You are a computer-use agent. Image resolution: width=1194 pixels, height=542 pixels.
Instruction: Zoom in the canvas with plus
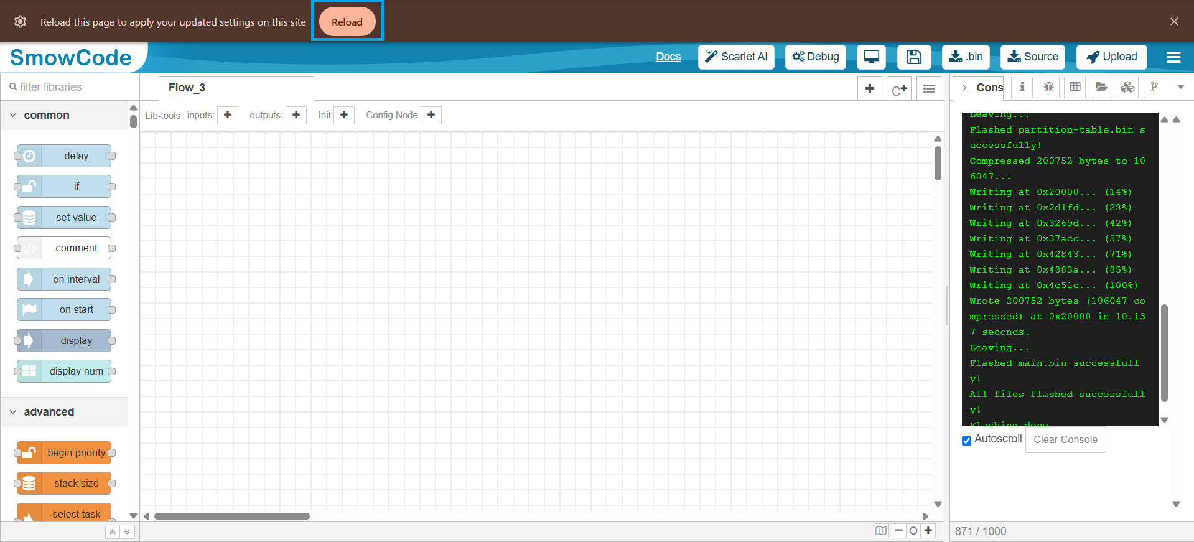coord(928,531)
